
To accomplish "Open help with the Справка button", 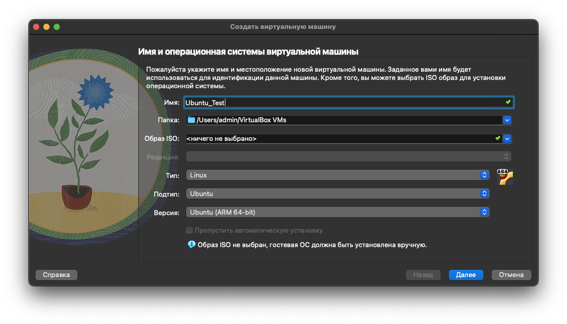I will coord(56,275).
